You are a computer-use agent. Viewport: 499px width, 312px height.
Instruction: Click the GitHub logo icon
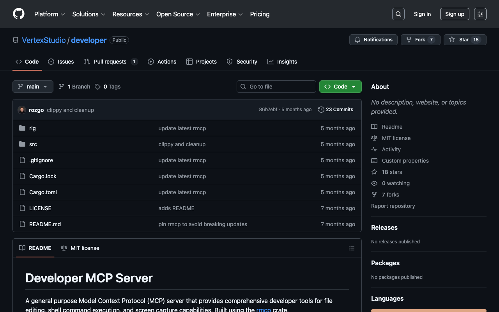[x=19, y=14]
